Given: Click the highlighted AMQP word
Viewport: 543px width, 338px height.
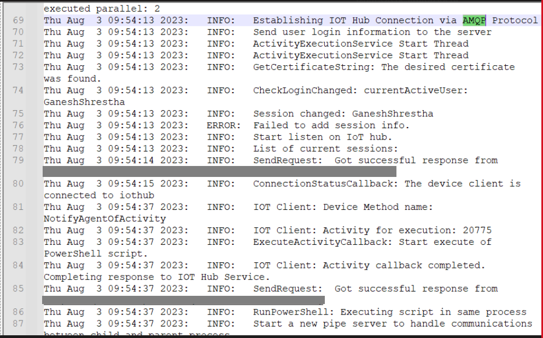Looking at the screenshot, I should tap(474, 20).
